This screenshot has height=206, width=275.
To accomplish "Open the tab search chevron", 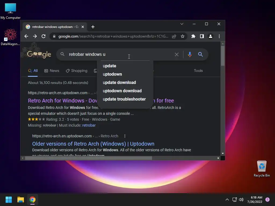I will (x=182, y=24).
